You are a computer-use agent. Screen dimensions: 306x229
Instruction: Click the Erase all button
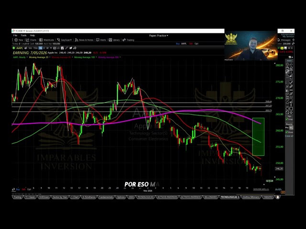(289, 136)
